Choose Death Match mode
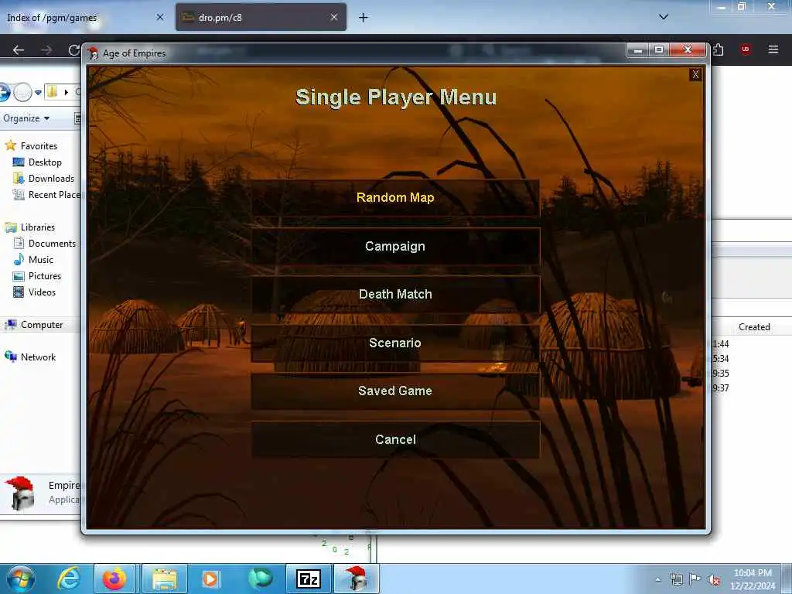 point(395,294)
